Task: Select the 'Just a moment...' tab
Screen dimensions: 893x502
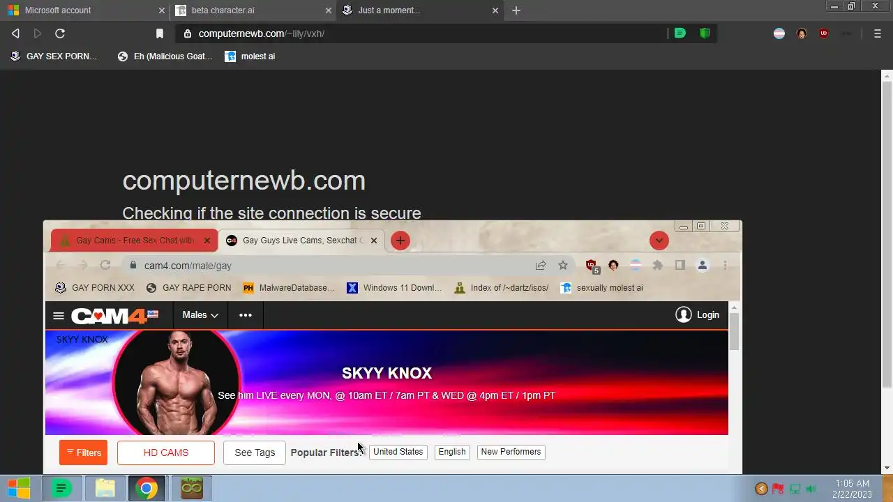Action: 421,10
